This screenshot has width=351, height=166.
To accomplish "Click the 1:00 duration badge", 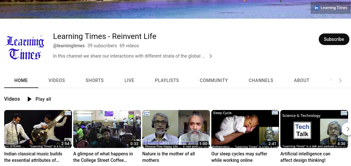I will point(203,144).
